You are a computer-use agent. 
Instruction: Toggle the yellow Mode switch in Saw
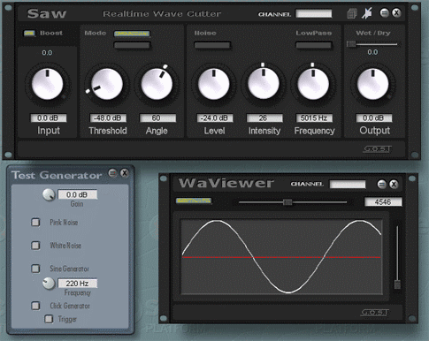[x=132, y=34]
